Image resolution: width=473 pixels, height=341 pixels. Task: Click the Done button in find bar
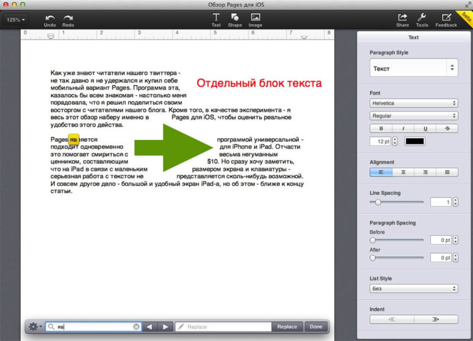(316, 327)
